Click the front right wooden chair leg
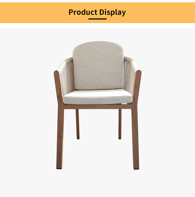 135,138
